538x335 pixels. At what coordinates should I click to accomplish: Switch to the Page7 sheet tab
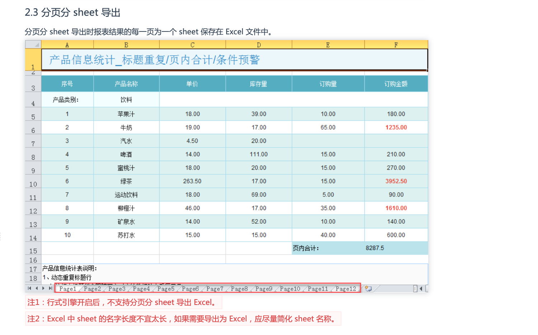(215, 289)
